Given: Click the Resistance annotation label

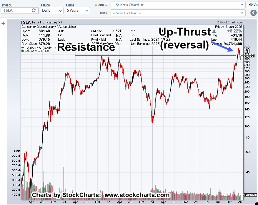Looking at the screenshot, I should 86,47.
